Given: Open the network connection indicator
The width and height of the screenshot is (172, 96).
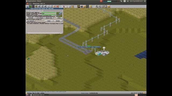Looking at the screenshot, I should pos(121,1).
